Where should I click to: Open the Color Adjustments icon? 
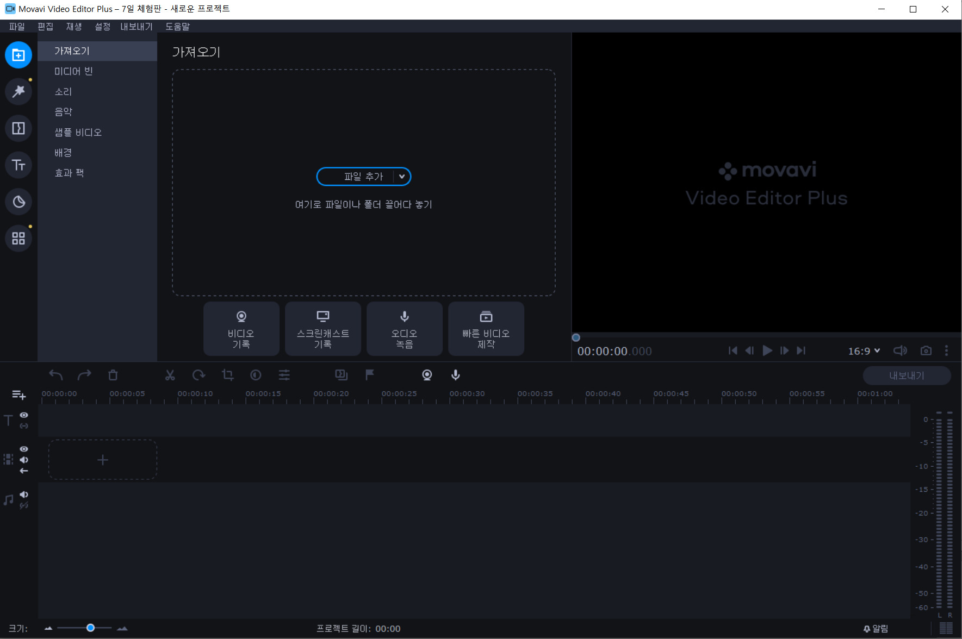click(256, 375)
